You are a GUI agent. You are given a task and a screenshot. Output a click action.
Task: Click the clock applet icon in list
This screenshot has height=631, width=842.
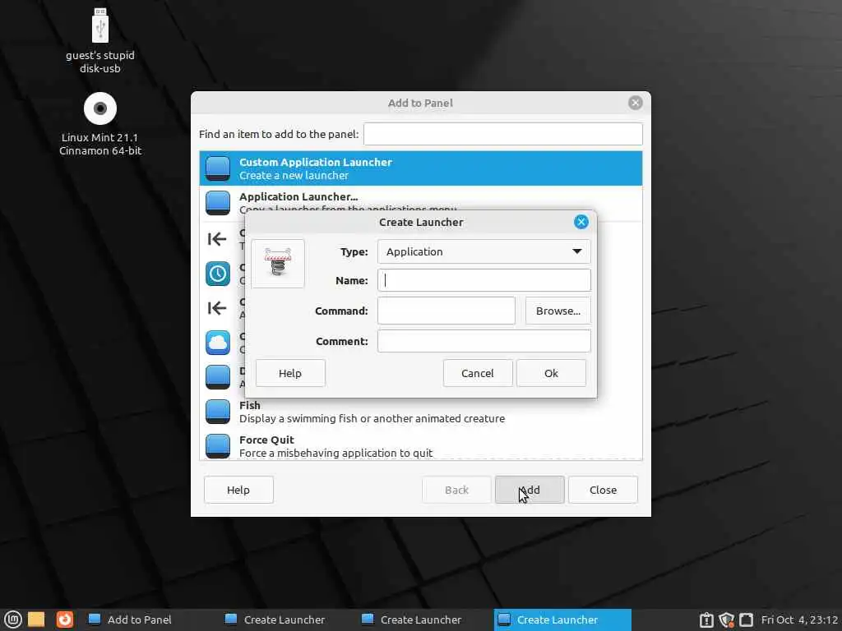pyautogui.click(x=217, y=274)
